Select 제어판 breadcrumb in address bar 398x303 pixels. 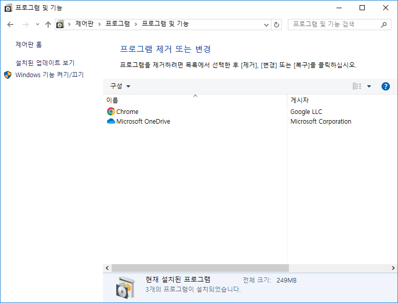(x=85, y=24)
